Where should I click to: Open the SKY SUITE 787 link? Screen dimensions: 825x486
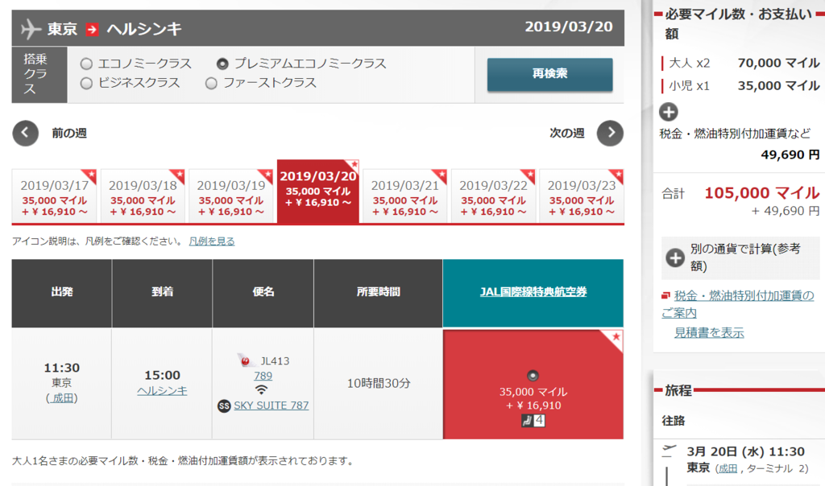point(271,406)
